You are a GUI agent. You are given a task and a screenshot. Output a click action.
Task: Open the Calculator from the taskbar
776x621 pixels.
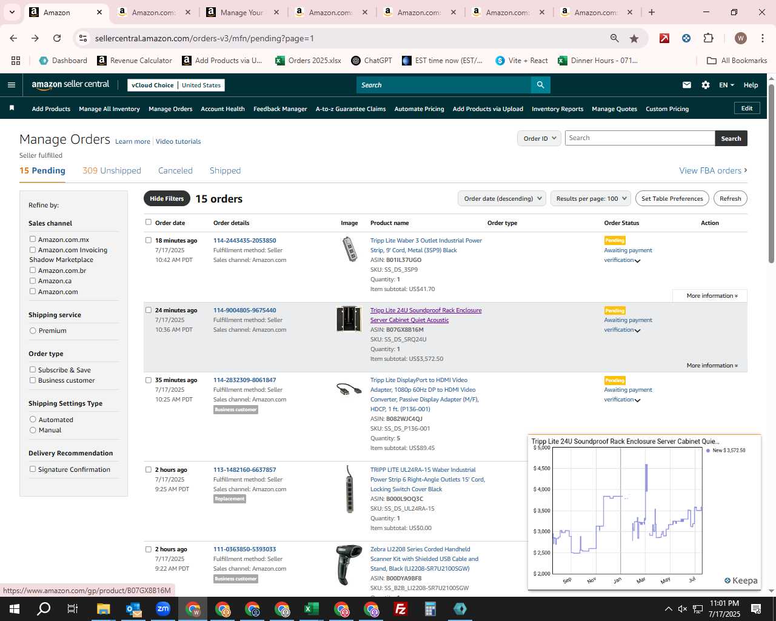(x=430, y=609)
